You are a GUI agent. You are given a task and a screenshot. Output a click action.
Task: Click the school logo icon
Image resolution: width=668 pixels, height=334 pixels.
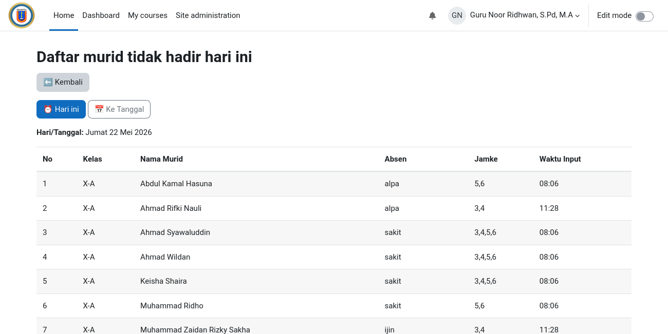click(22, 15)
